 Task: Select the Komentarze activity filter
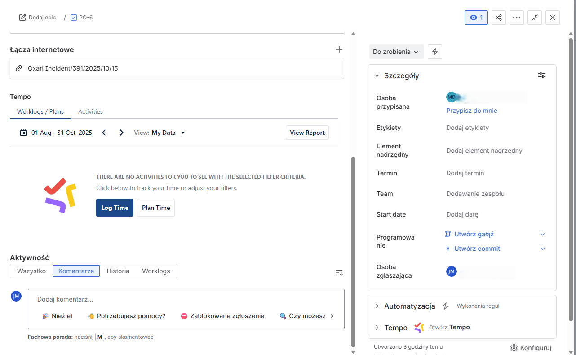[76, 271]
